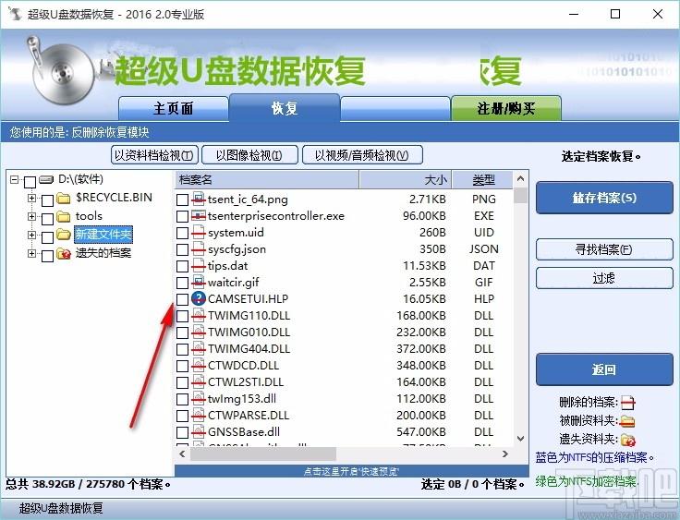Click the horizontal scroll-left arrow
Screen dimensions: 680x520
[x=183, y=454]
